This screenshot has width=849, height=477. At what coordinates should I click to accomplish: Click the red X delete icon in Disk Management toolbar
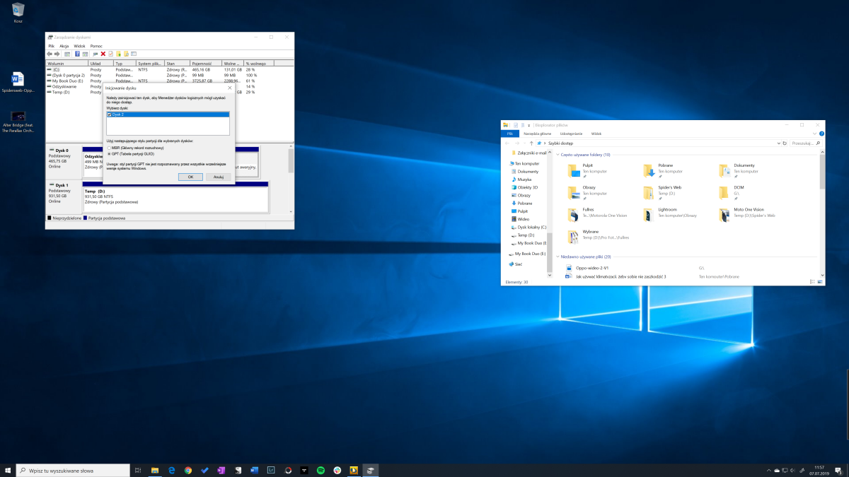click(103, 54)
